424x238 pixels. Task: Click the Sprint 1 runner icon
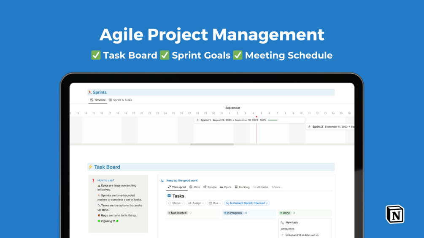pos(197,120)
